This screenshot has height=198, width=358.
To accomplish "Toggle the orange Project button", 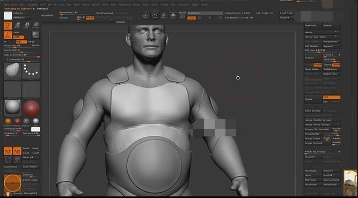I will (90, 18).
